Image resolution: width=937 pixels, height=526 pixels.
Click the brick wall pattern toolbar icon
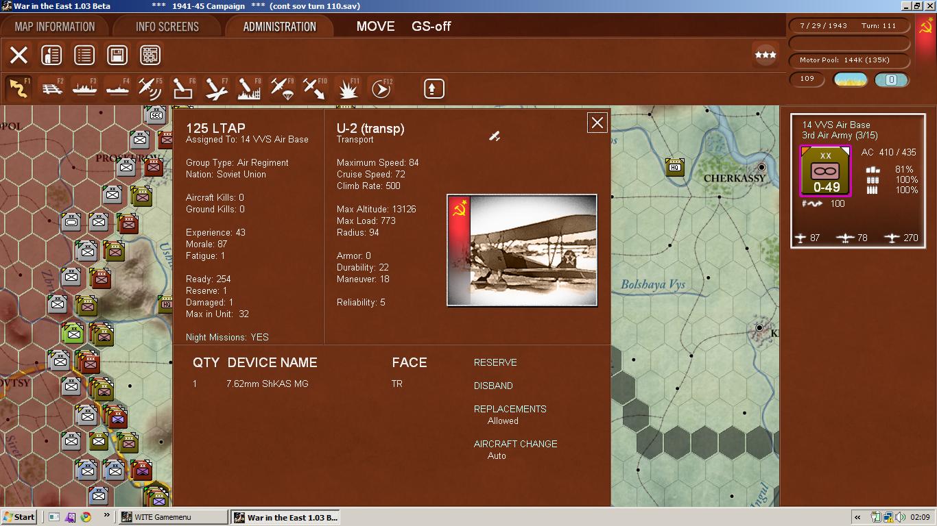tap(150, 55)
